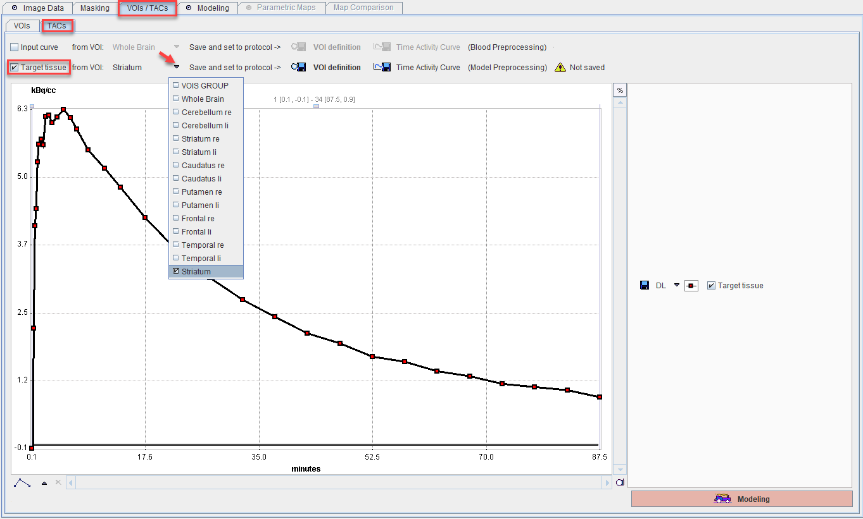The height and width of the screenshot is (519, 863).
Task: Enable the Input curve checkbox
Action: tap(14, 47)
